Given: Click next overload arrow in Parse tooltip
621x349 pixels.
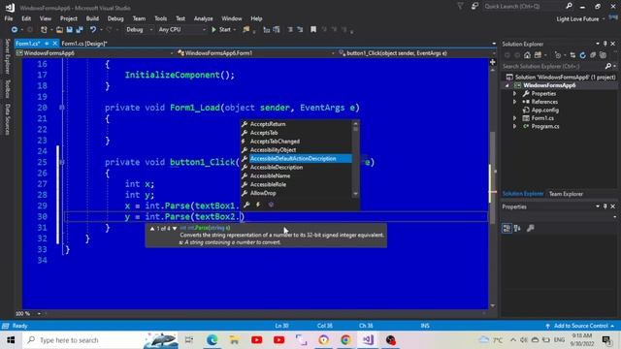Looking at the screenshot, I should tap(175, 229).
